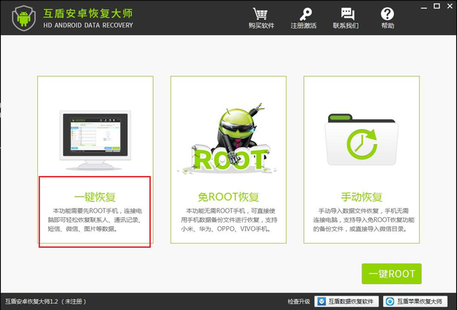Select the folder clock image for 手动恢复

(x=361, y=139)
